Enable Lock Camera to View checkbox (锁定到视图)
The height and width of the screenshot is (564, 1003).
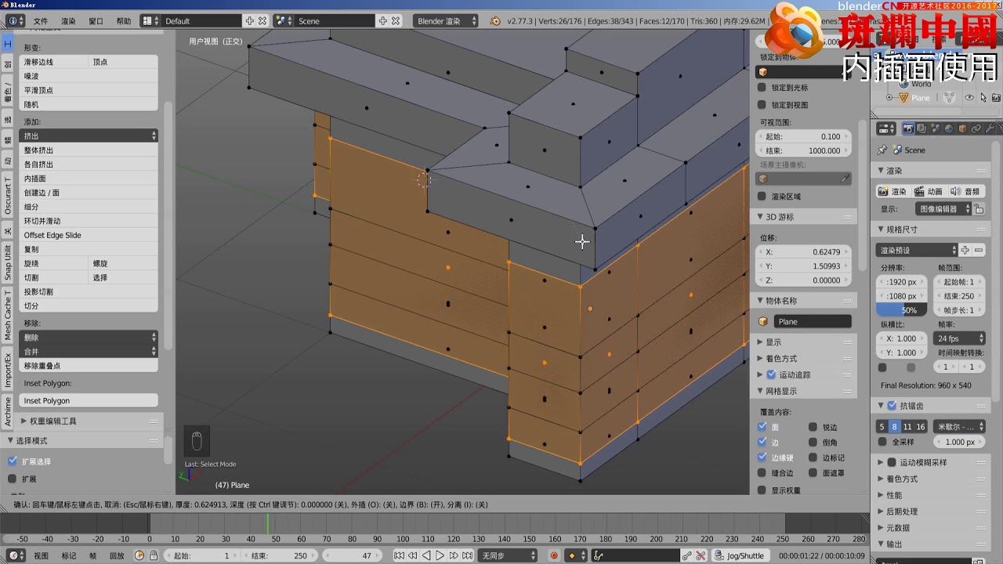point(762,104)
